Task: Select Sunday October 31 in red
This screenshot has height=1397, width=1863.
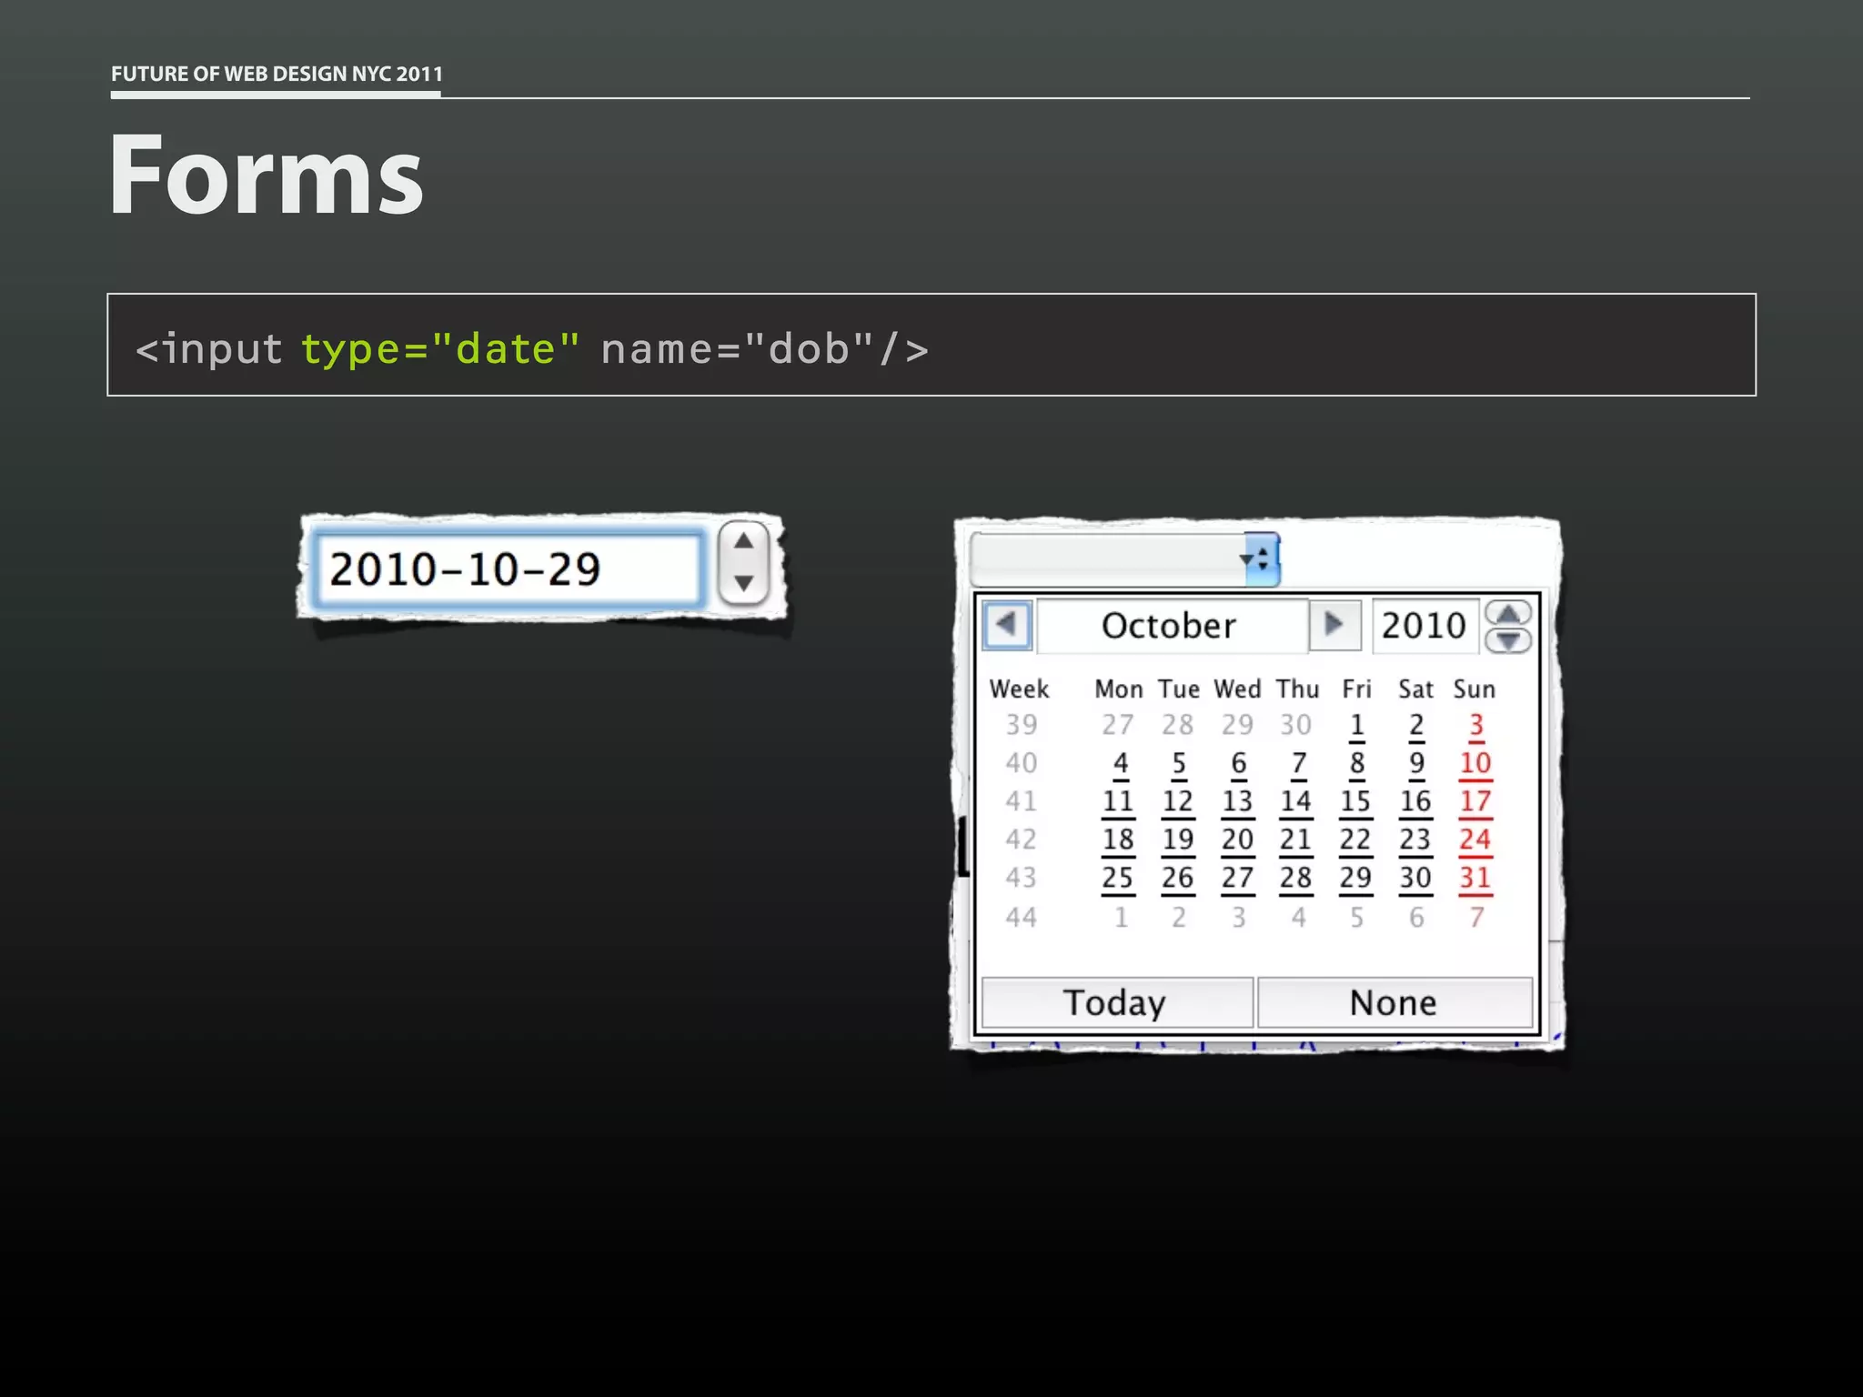Action: pos(1475,878)
